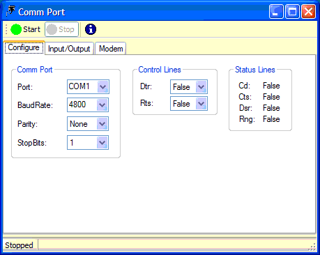Click the green Start button

(x=26, y=29)
